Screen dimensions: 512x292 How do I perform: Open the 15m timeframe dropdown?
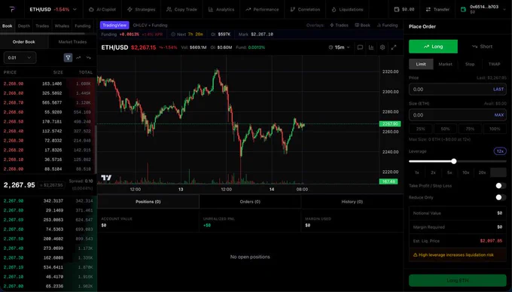tap(340, 47)
